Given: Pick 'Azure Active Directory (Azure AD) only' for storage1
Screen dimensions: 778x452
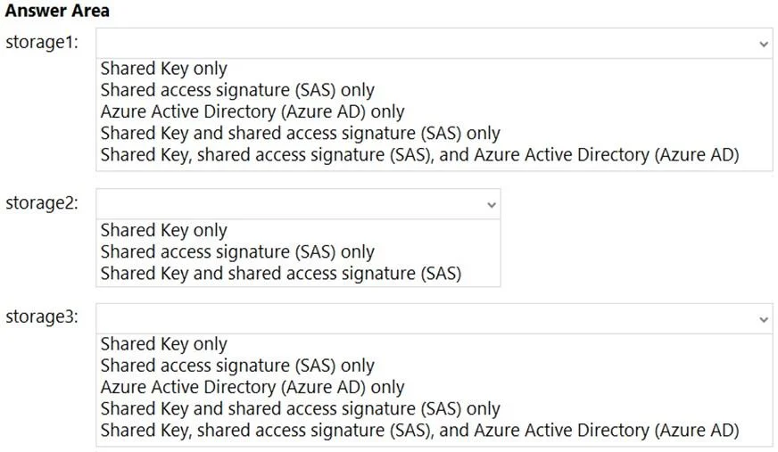Looking at the screenshot, I should point(252,111).
